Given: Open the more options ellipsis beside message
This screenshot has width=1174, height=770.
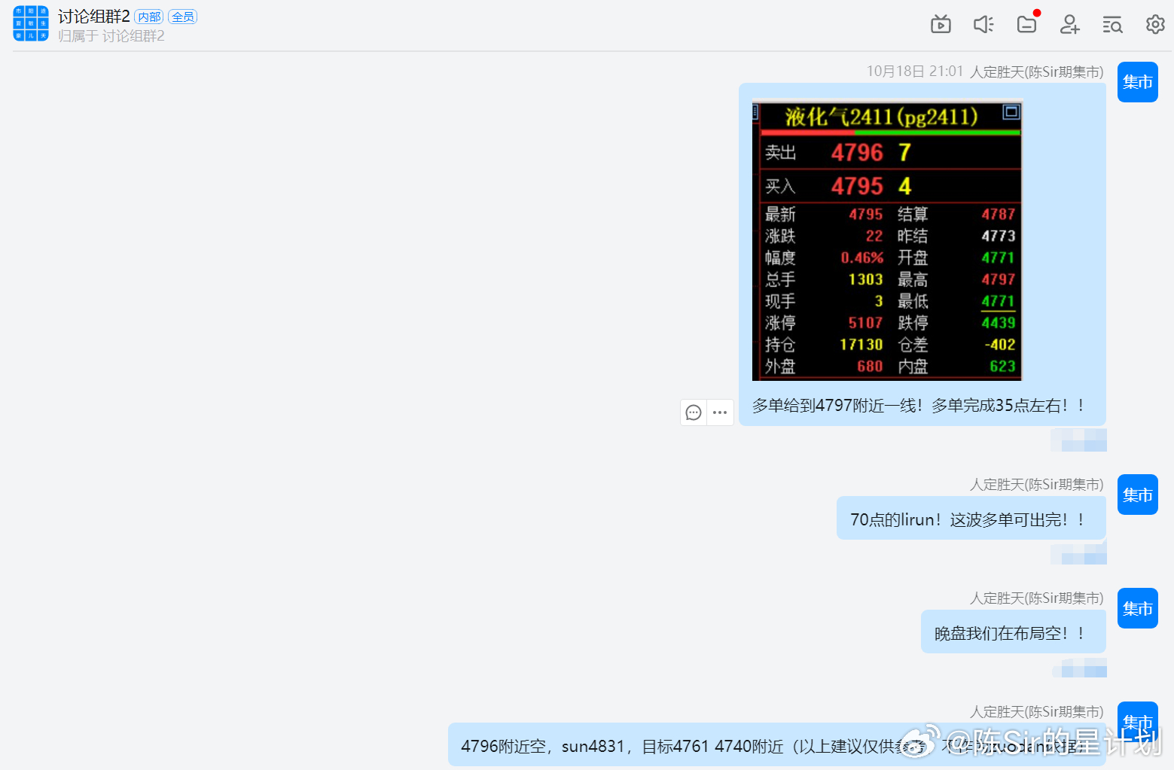Looking at the screenshot, I should coord(720,412).
